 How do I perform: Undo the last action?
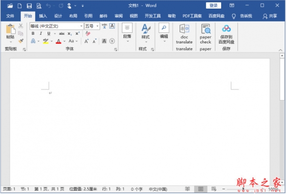point(48,6)
